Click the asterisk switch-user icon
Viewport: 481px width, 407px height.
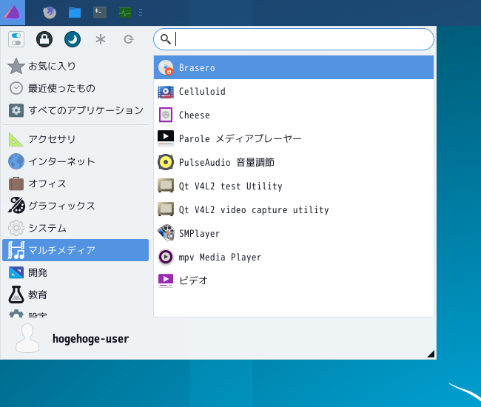click(101, 39)
